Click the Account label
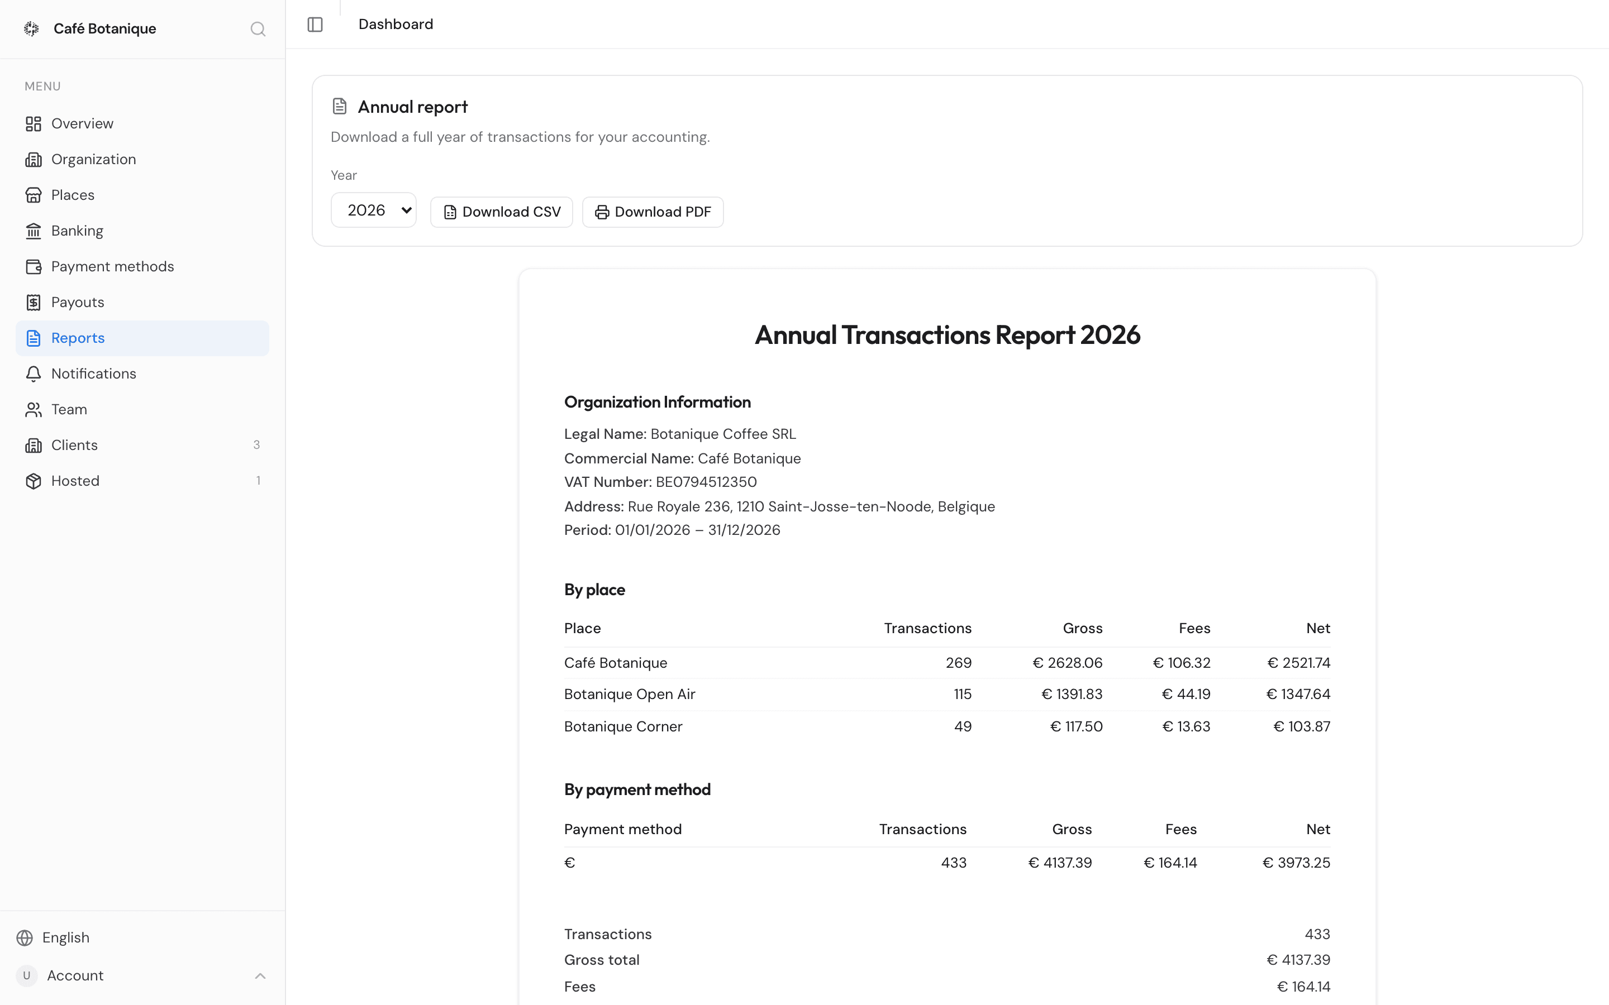 [75, 976]
